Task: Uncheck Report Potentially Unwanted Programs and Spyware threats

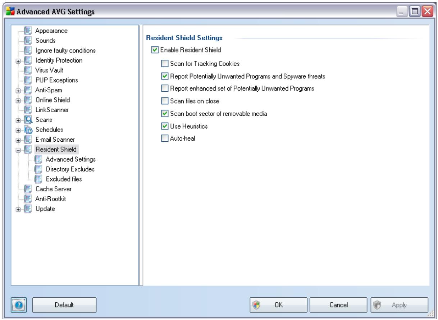Action: [164, 76]
